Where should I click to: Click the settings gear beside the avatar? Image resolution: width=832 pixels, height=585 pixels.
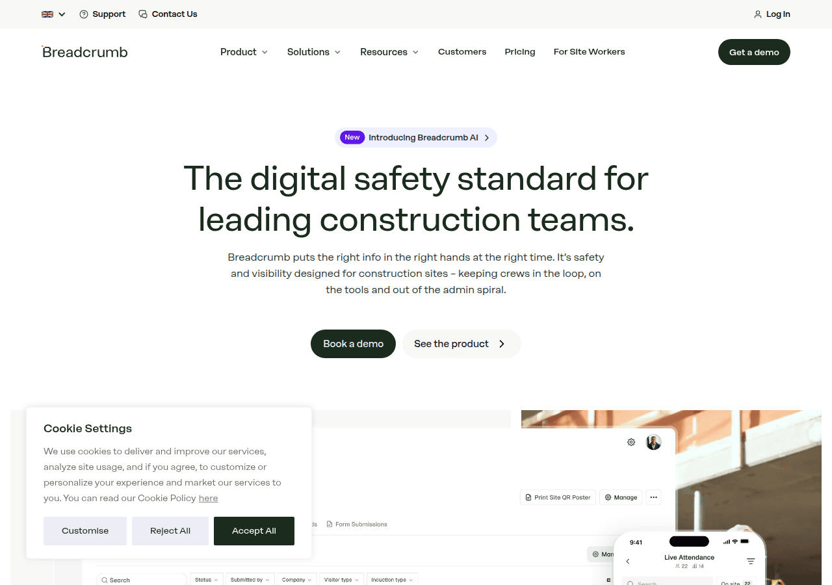click(631, 443)
